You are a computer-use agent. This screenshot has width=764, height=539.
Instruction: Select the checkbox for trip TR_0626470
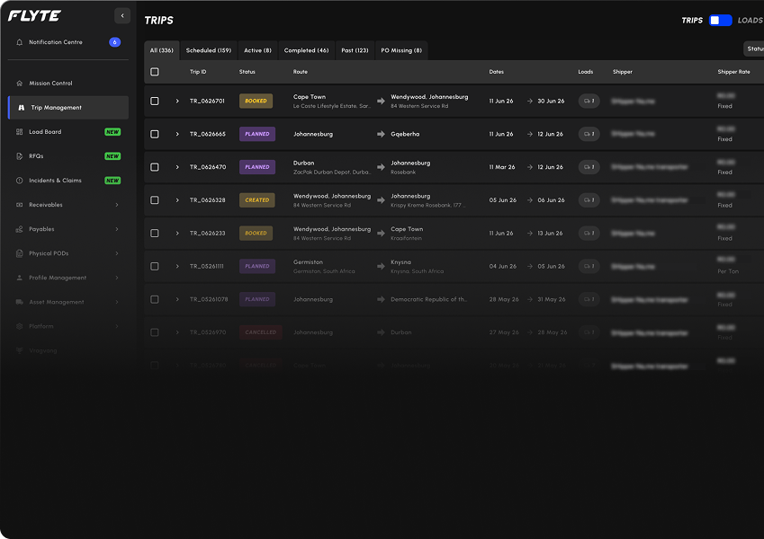click(x=155, y=167)
